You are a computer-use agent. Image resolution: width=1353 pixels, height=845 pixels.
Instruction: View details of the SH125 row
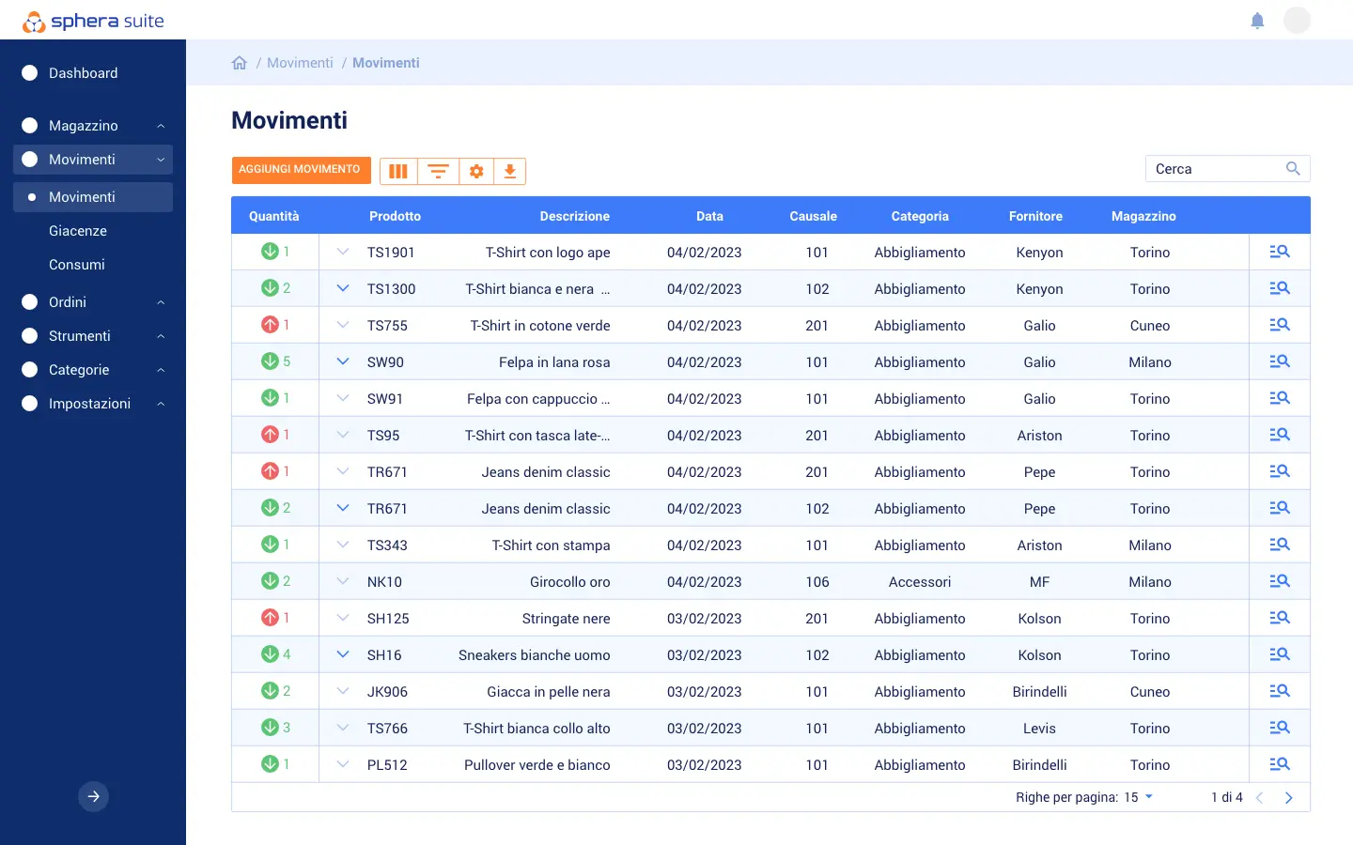[1280, 618]
